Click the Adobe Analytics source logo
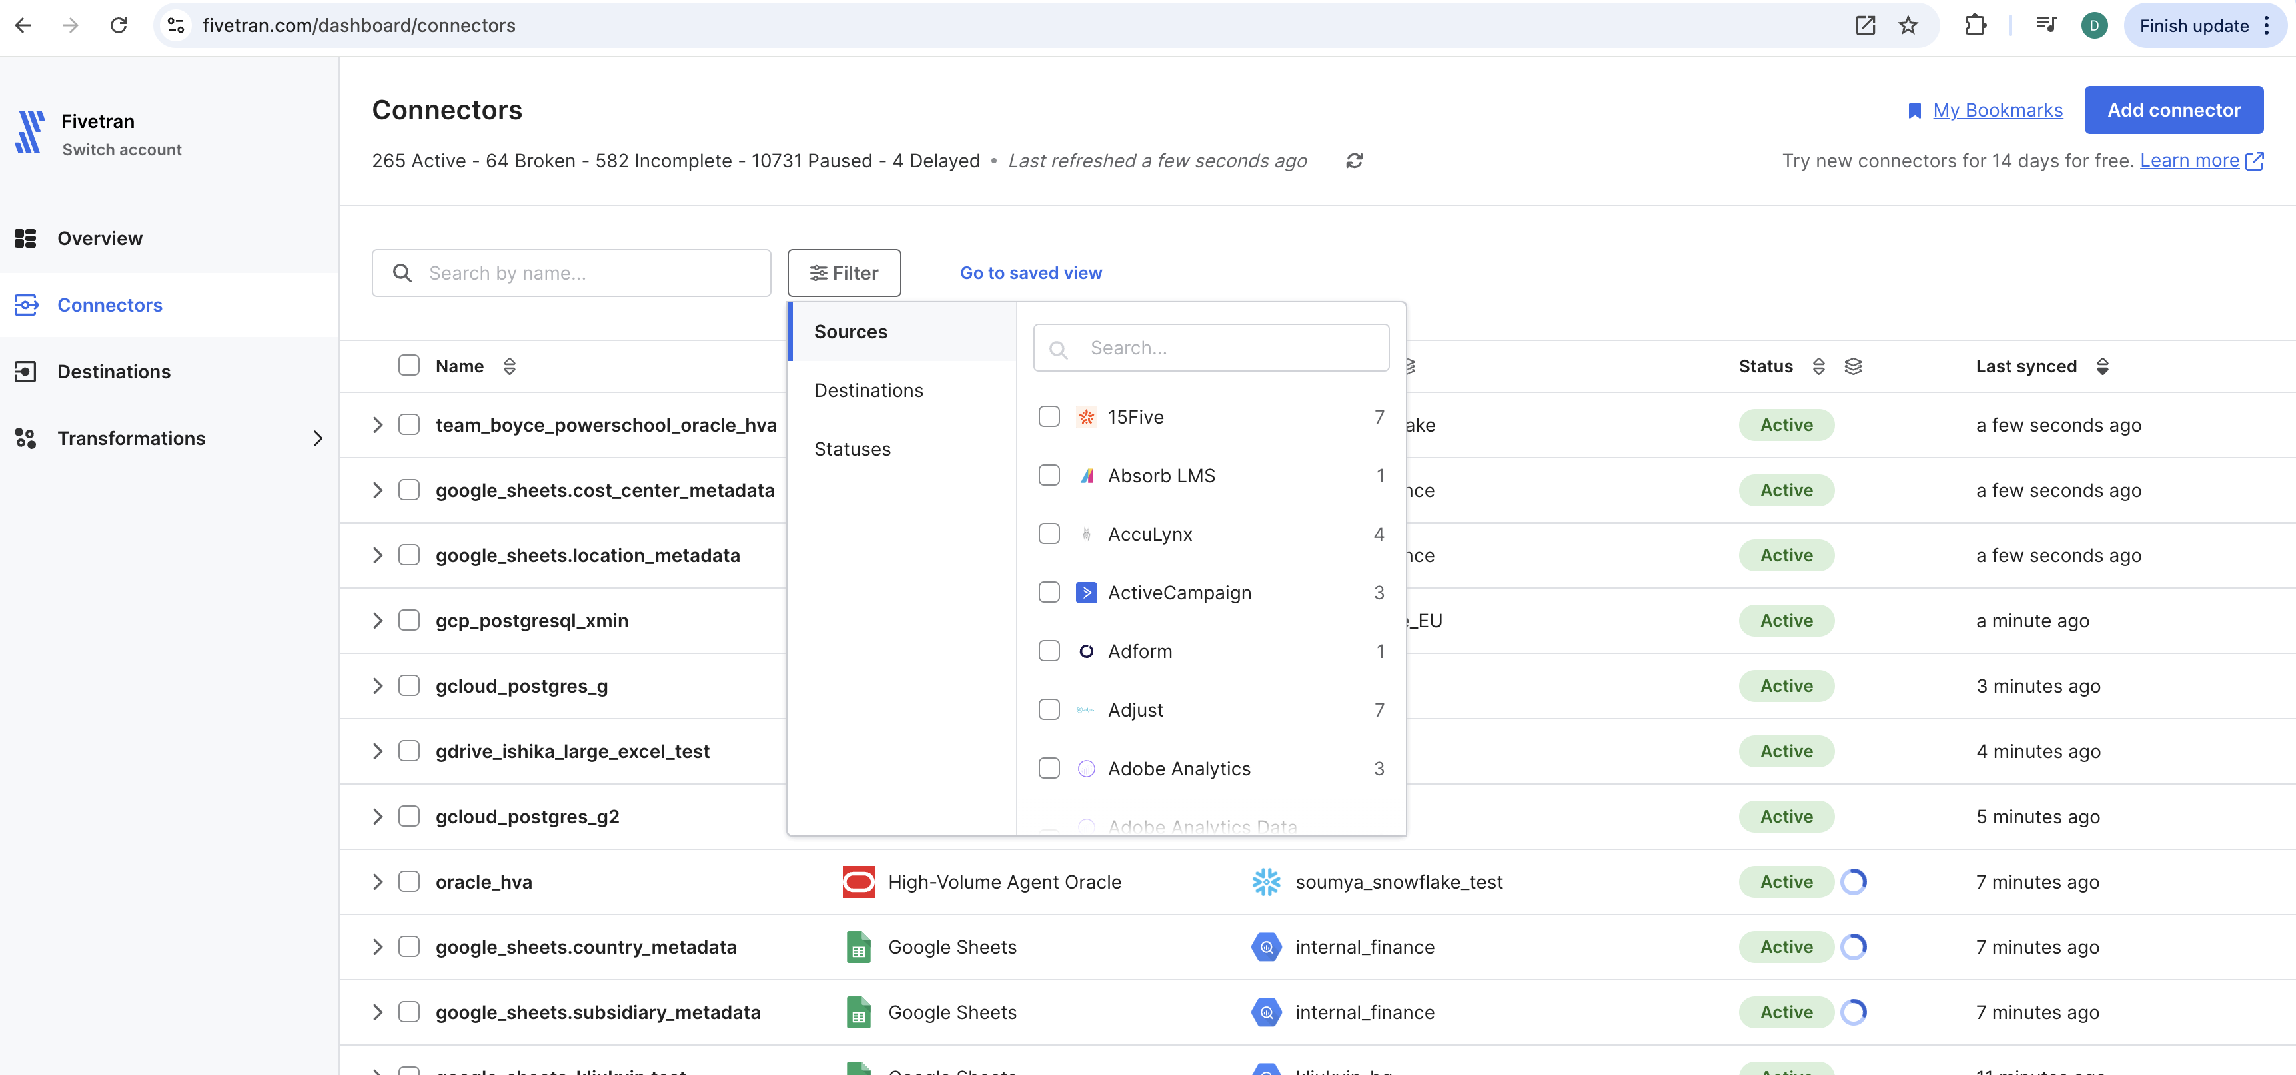 1085,769
